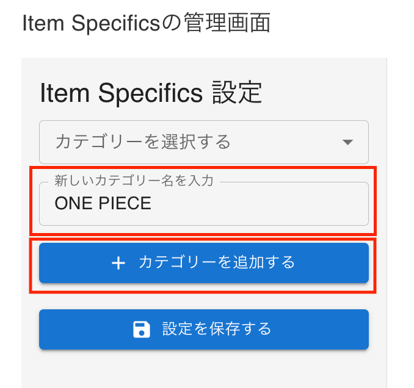This screenshot has height=388, width=414.
Task: Click the ONE PIECE text in the input
Action: (x=103, y=204)
